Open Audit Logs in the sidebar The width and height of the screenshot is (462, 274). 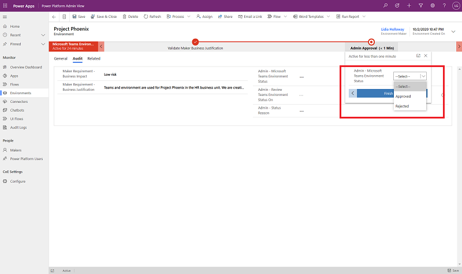coord(18,127)
